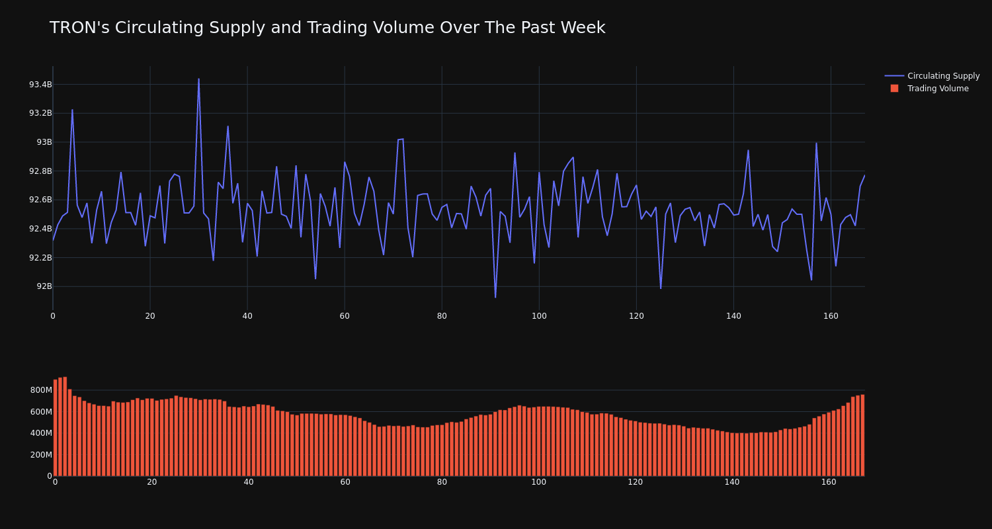Click the 200M volume axis label

click(40, 455)
